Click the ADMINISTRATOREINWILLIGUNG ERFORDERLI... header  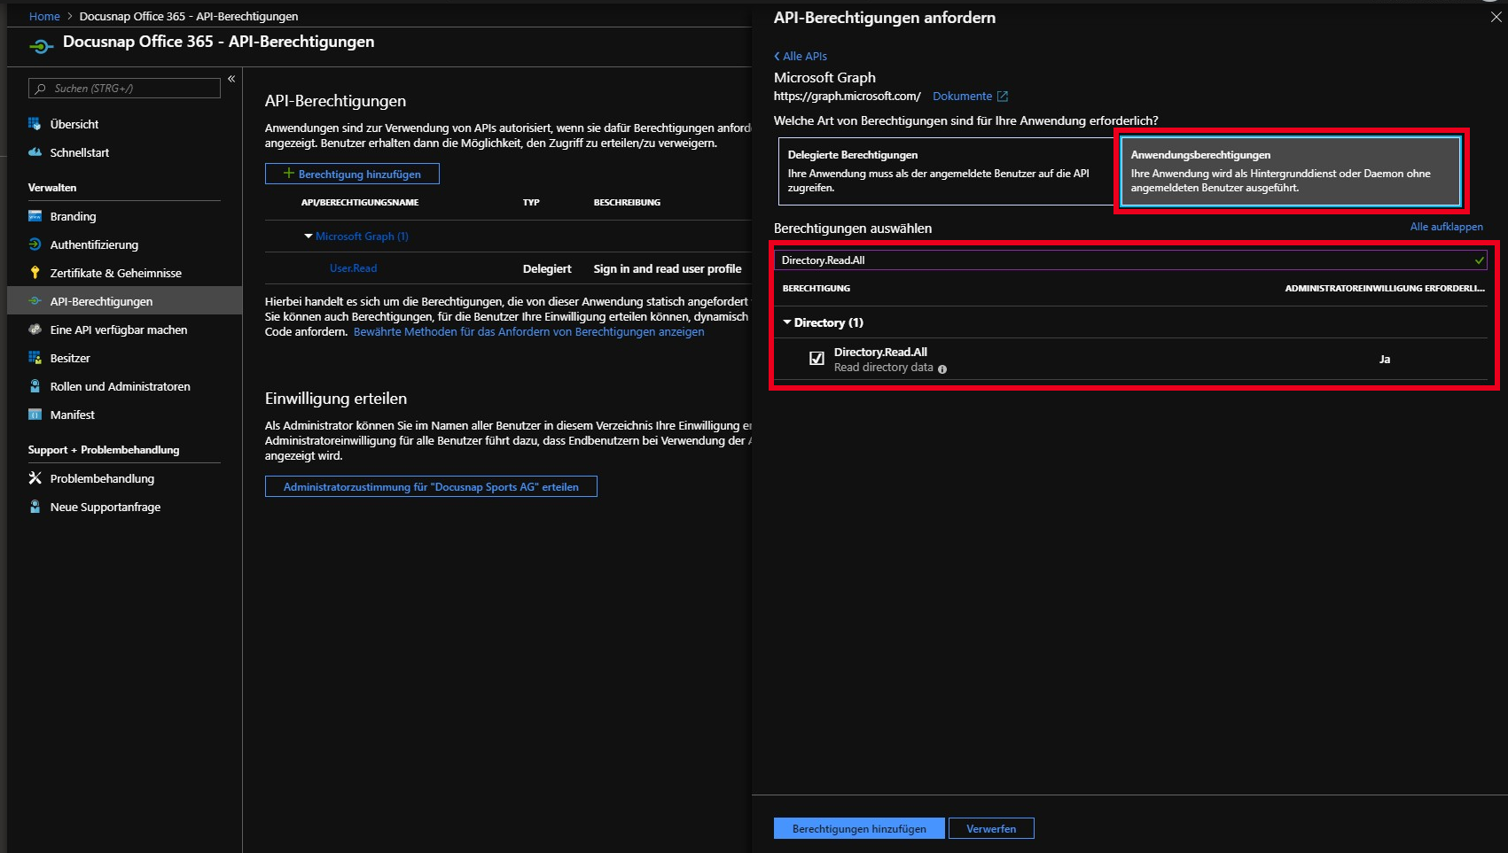[1385, 289]
